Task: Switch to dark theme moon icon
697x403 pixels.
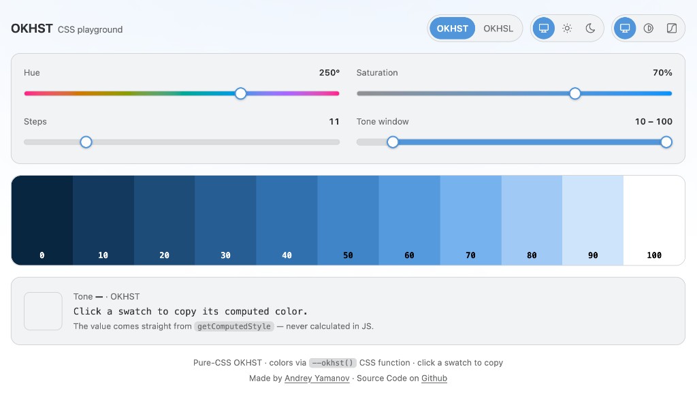Action: 590,29
